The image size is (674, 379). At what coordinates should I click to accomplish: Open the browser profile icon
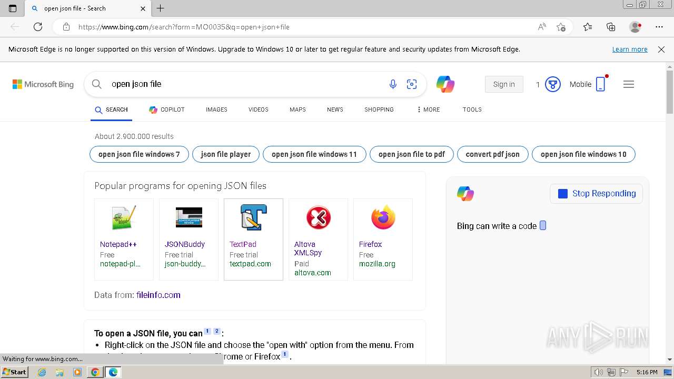tap(636, 27)
